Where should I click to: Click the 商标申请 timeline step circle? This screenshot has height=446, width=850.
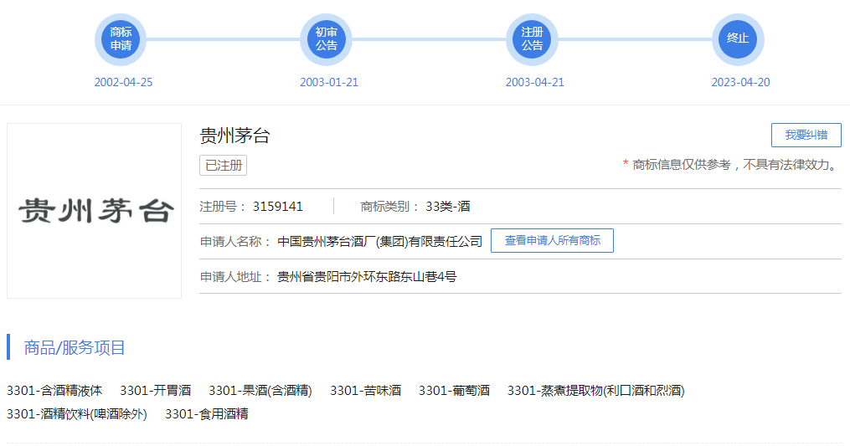(121, 39)
